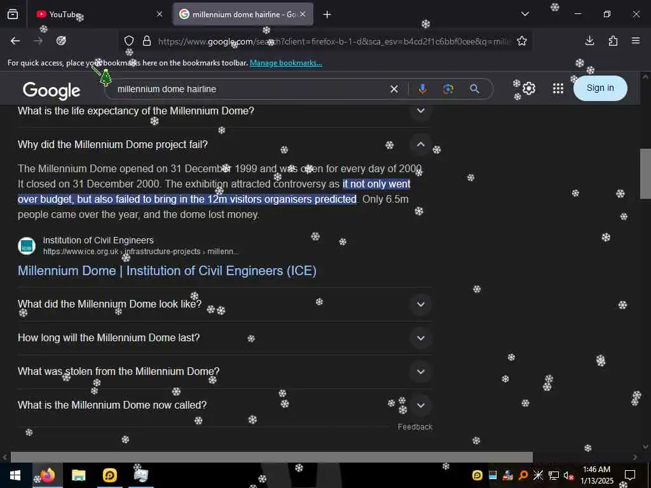651x488 pixels.
Task: Open the Millennium Dome ICE result link
Action: tap(167, 271)
